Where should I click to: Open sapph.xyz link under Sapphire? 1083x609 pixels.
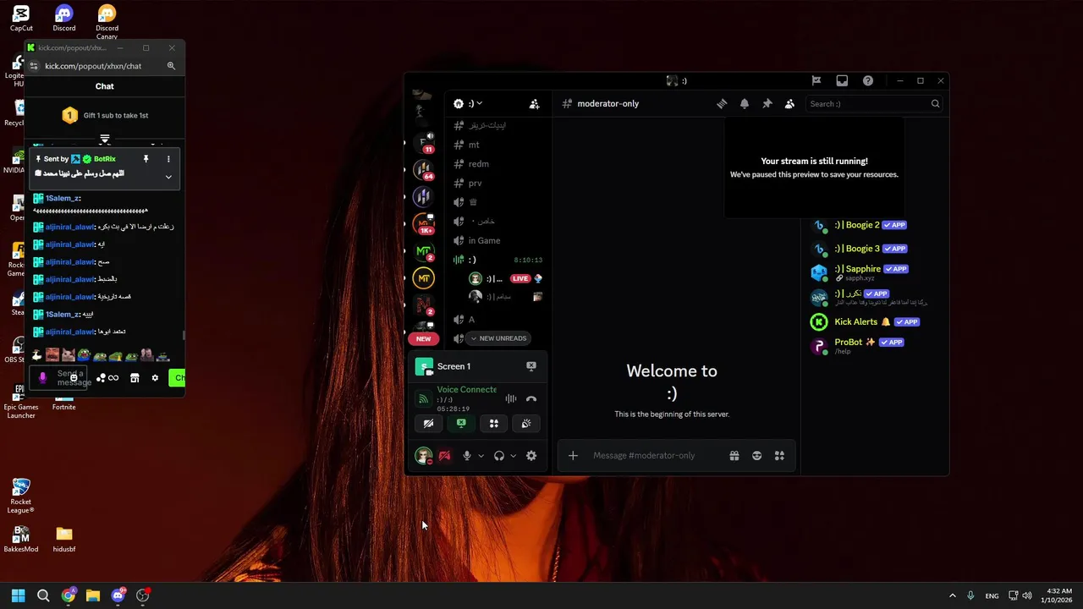(860, 278)
